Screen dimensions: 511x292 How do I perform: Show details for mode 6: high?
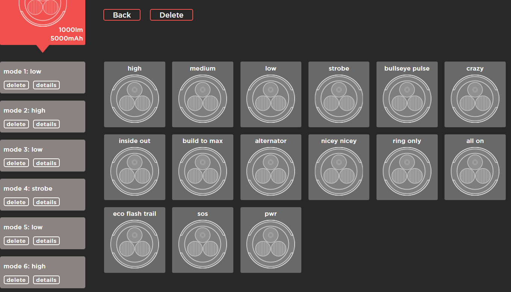(46, 280)
